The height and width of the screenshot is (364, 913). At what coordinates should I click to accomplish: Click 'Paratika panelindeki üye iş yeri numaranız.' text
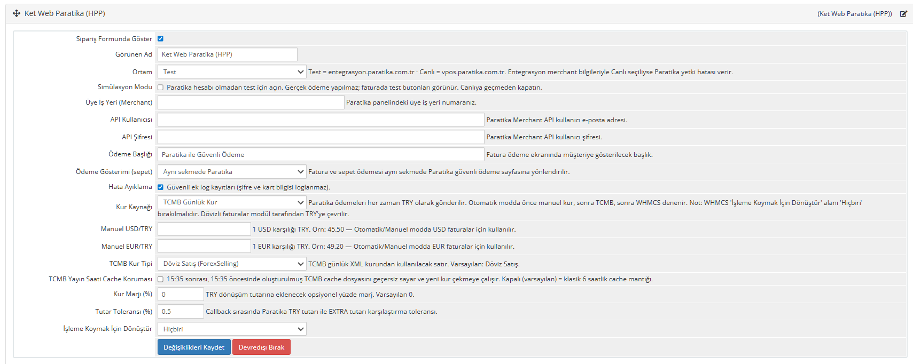[411, 102]
